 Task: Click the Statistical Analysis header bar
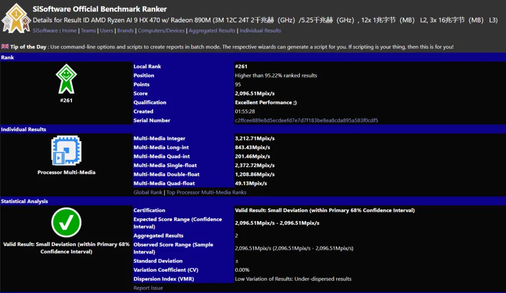click(x=24, y=201)
